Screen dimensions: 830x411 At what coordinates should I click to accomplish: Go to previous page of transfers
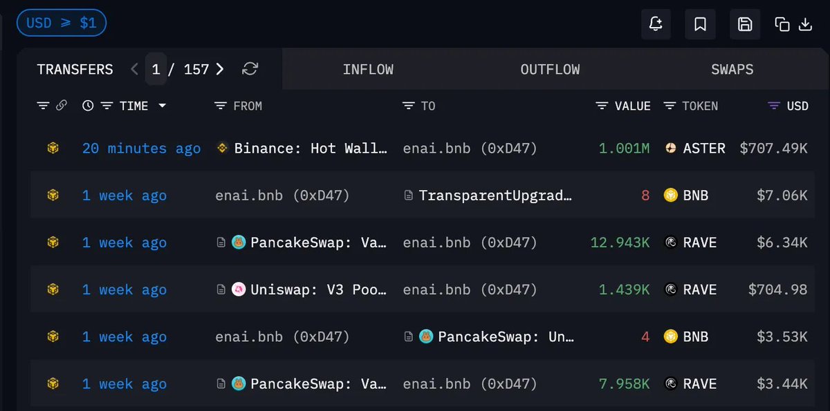click(x=135, y=69)
